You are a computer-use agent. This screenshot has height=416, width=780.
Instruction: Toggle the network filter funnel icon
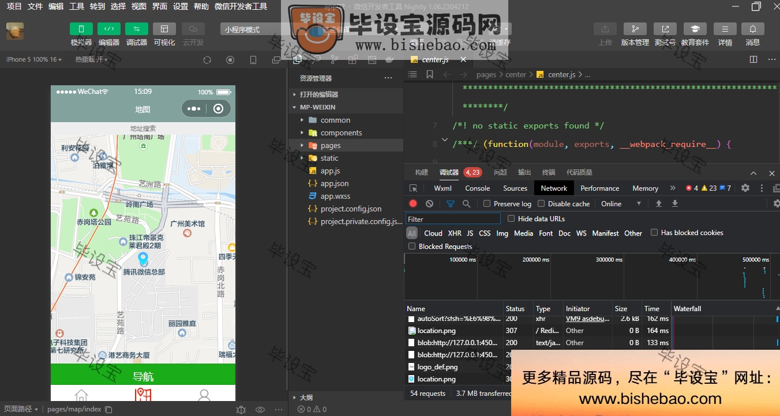pos(451,203)
